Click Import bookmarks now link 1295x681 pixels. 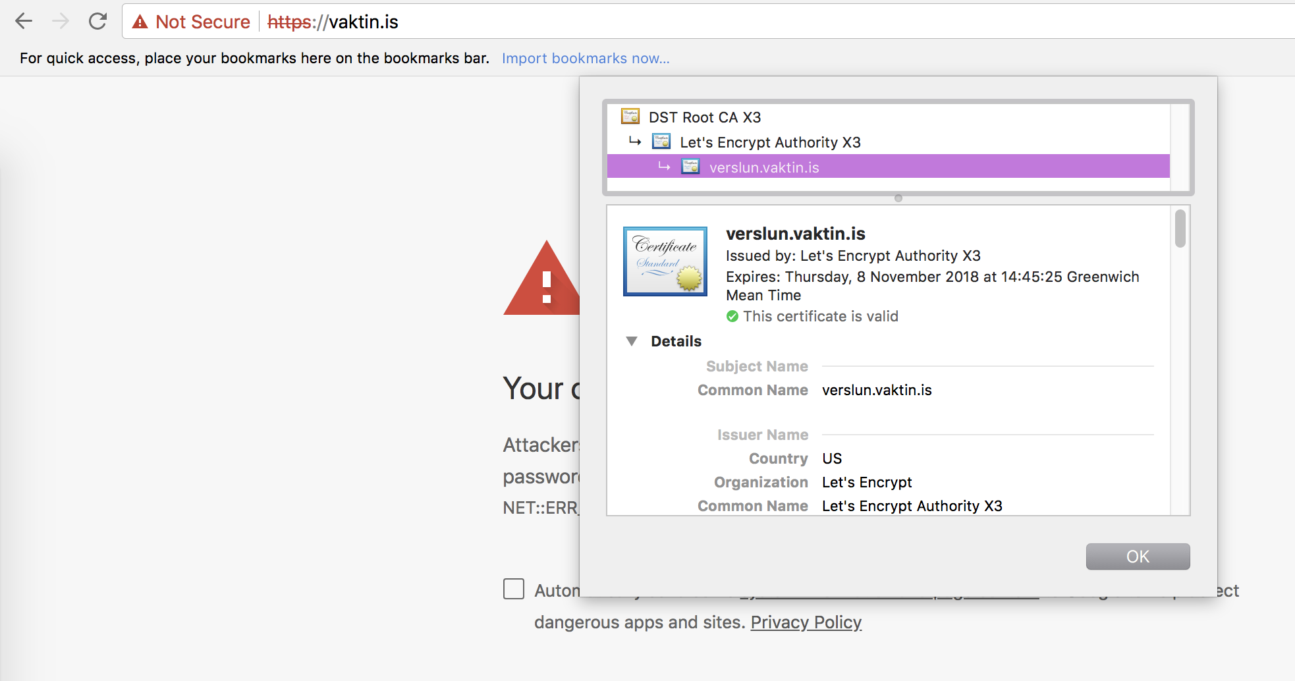coord(586,58)
